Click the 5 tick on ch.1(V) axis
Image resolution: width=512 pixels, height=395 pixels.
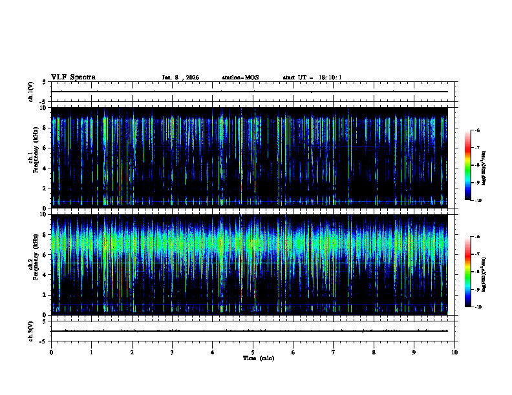click(x=45, y=82)
